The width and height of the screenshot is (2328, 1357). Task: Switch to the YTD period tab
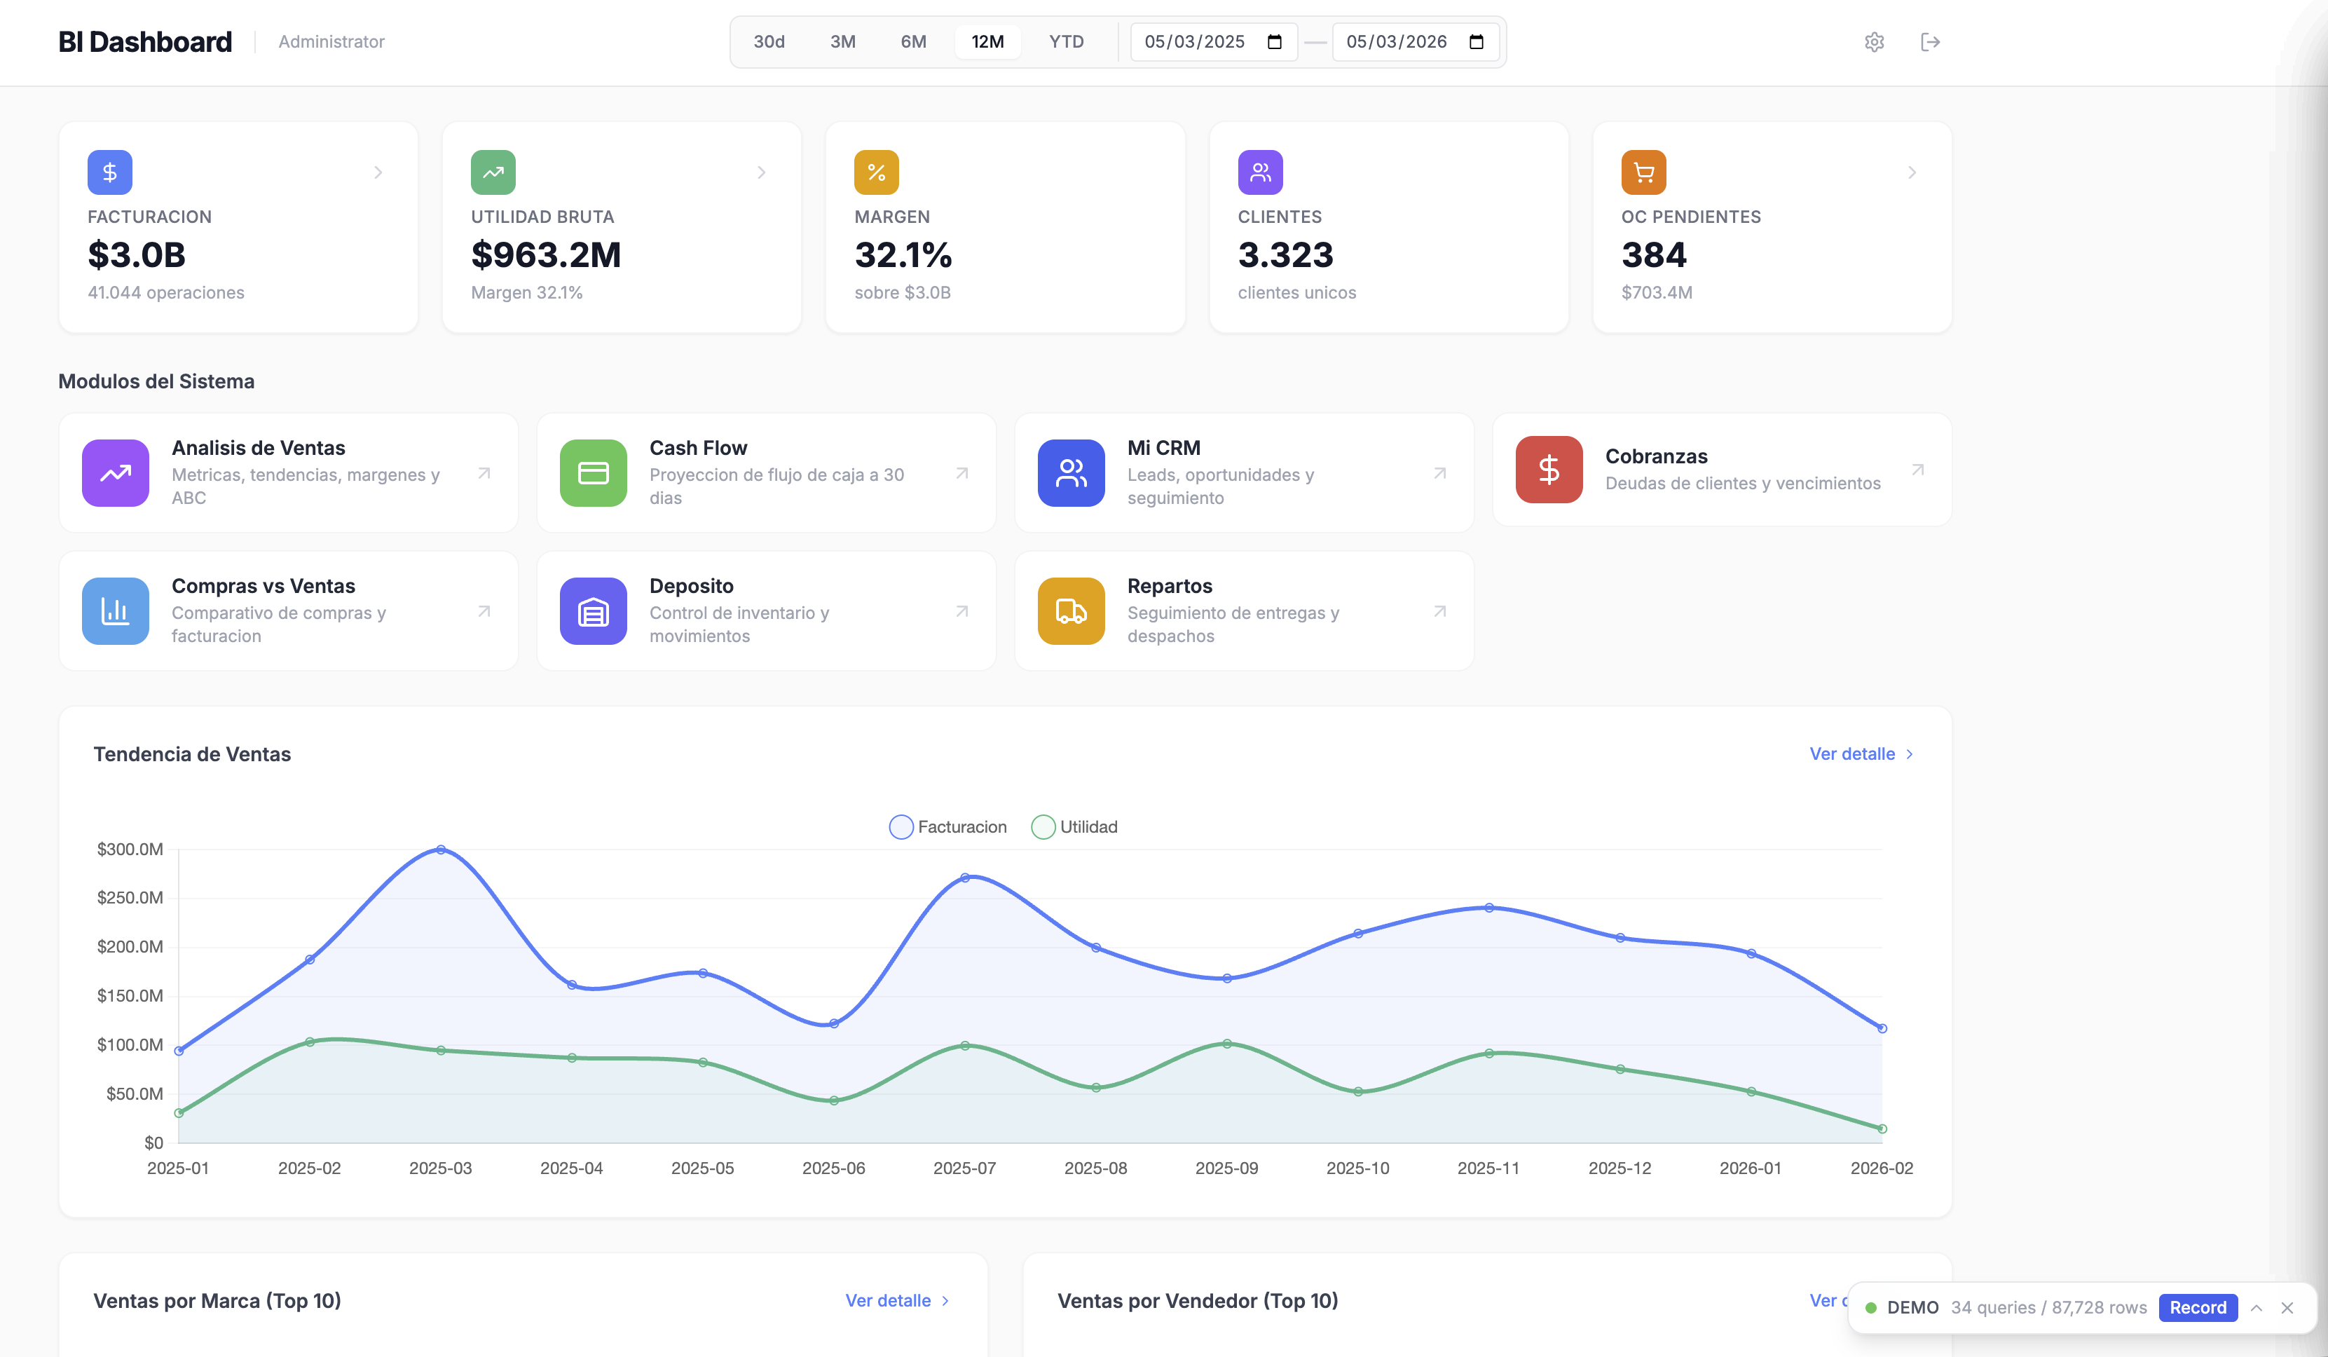point(1066,41)
